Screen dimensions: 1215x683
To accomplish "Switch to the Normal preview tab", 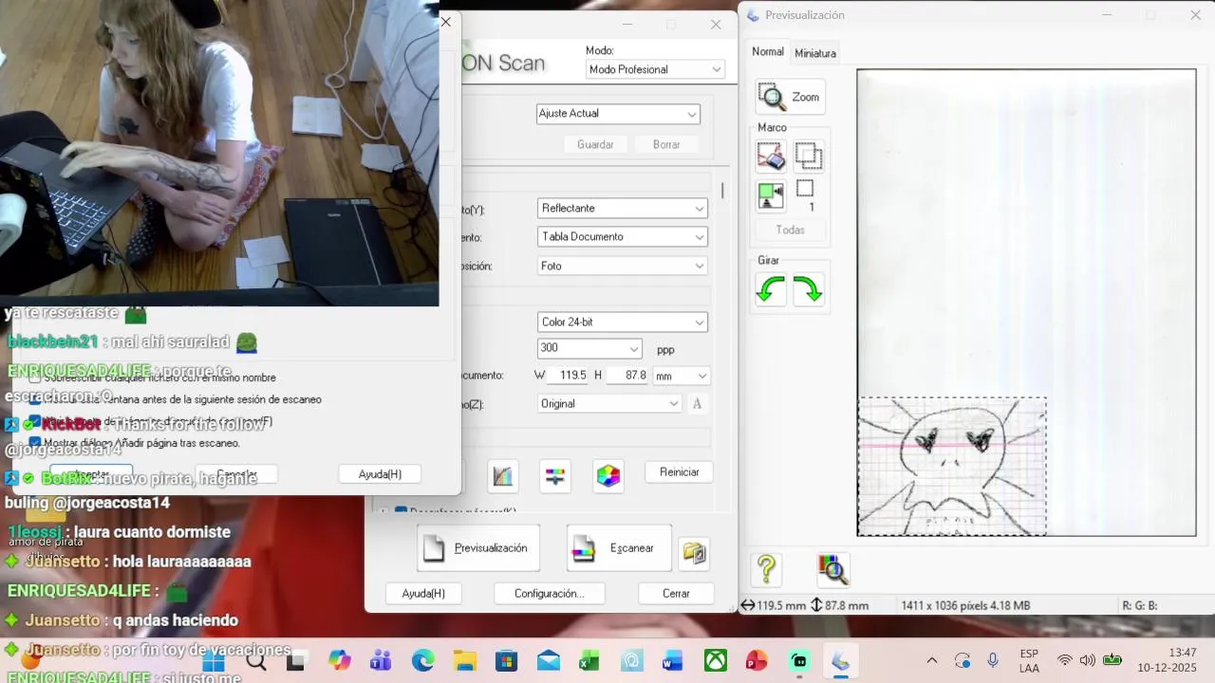I will click(768, 52).
